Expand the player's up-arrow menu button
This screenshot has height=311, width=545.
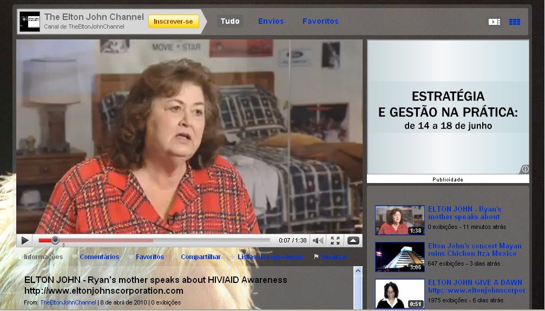tap(353, 241)
